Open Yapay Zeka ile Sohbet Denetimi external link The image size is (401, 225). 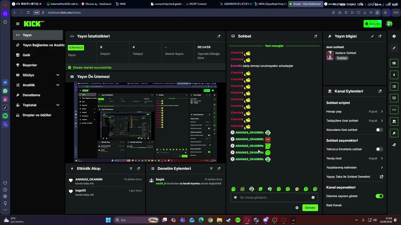381,177
